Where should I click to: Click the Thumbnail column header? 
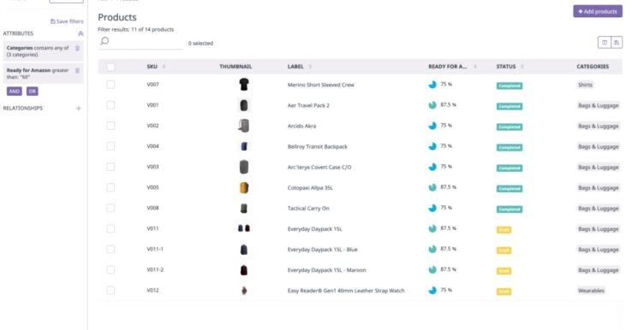pyautogui.click(x=236, y=67)
